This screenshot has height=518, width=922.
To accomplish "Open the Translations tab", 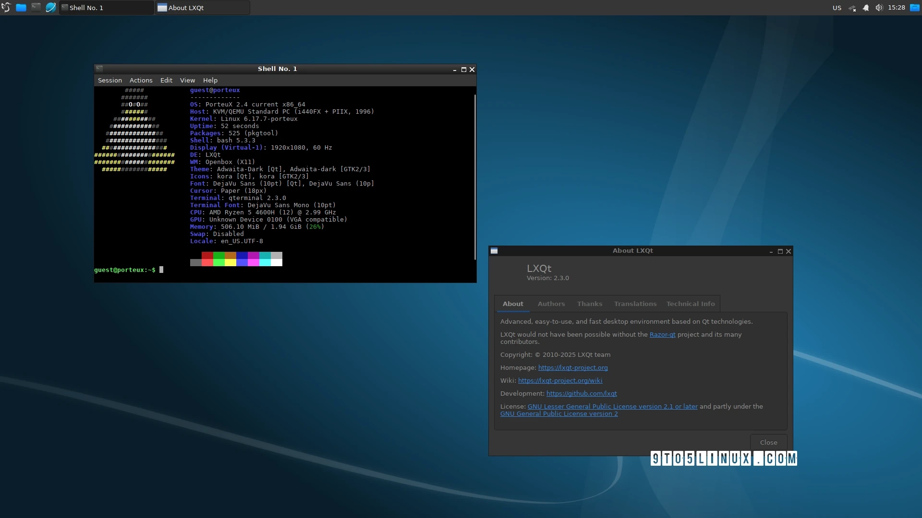I will pos(635,304).
